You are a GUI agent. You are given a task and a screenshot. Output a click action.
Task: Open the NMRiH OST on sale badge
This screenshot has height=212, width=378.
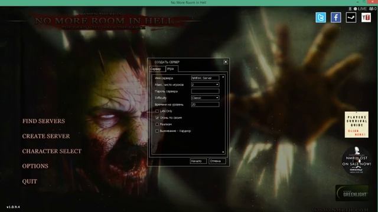coord(357,161)
